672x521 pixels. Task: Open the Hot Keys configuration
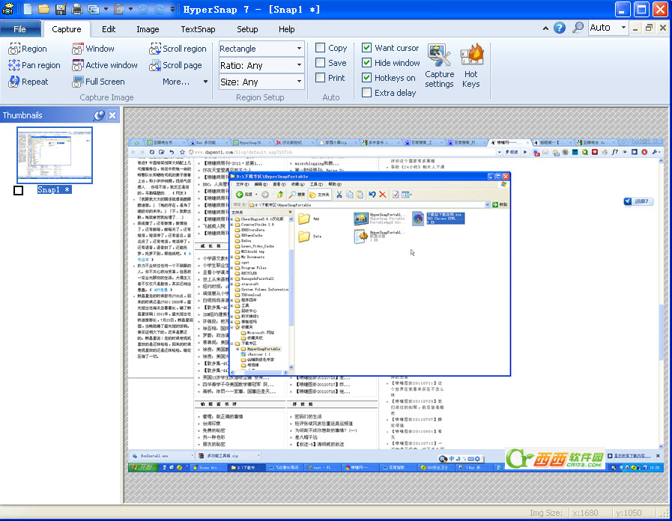click(x=471, y=66)
